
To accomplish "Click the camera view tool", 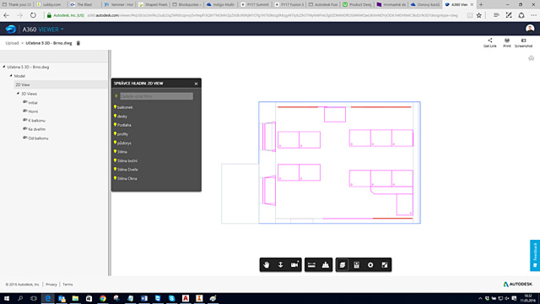I will pyautogui.click(x=294, y=264).
